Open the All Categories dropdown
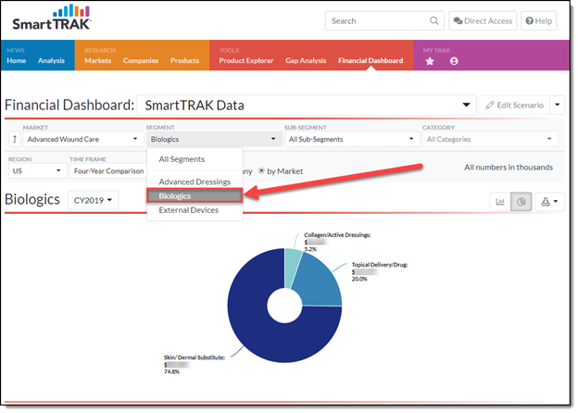This screenshot has height=413, width=578. pyautogui.click(x=490, y=139)
